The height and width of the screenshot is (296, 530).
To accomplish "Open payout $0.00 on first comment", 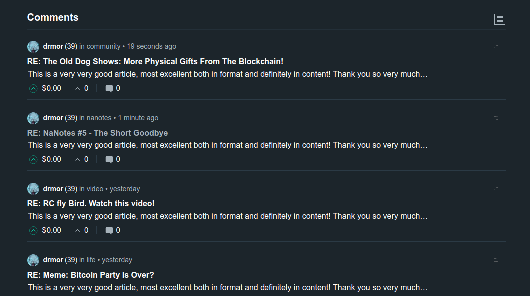I will tap(52, 88).
